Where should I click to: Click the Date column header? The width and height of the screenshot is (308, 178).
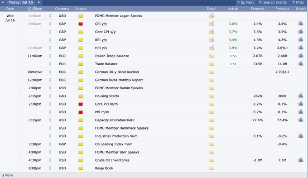pos(10,9)
